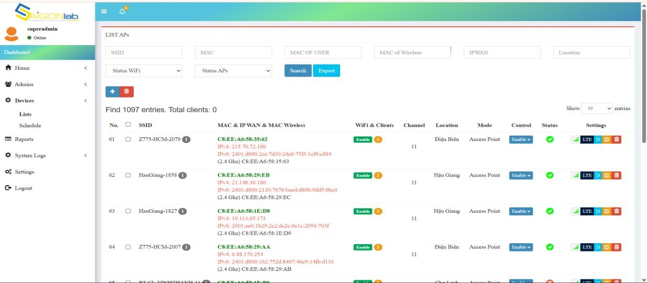The height and width of the screenshot is (283, 647).
Task: Click LTE button for HauGiang-1827
Action: point(587,211)
